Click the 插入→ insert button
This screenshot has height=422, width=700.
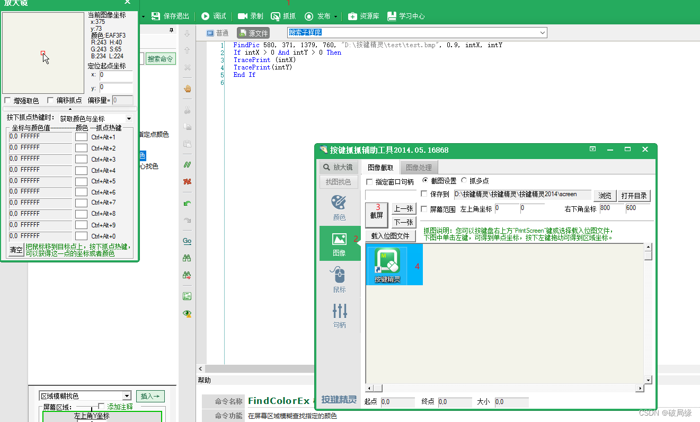(x=150, y=396)
